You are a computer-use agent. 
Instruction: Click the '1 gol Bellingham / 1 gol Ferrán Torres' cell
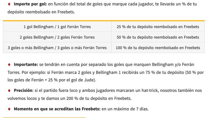coord(57,27)
